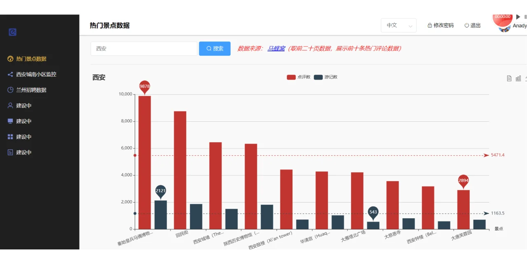This screenshot has height=263, width=527.
Task: Click red bar for 西安城墙
Action: coord(215,186)
